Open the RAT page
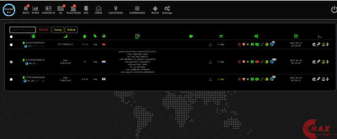The height and width of the screenshot is (139, 337). tap(86, 10)
